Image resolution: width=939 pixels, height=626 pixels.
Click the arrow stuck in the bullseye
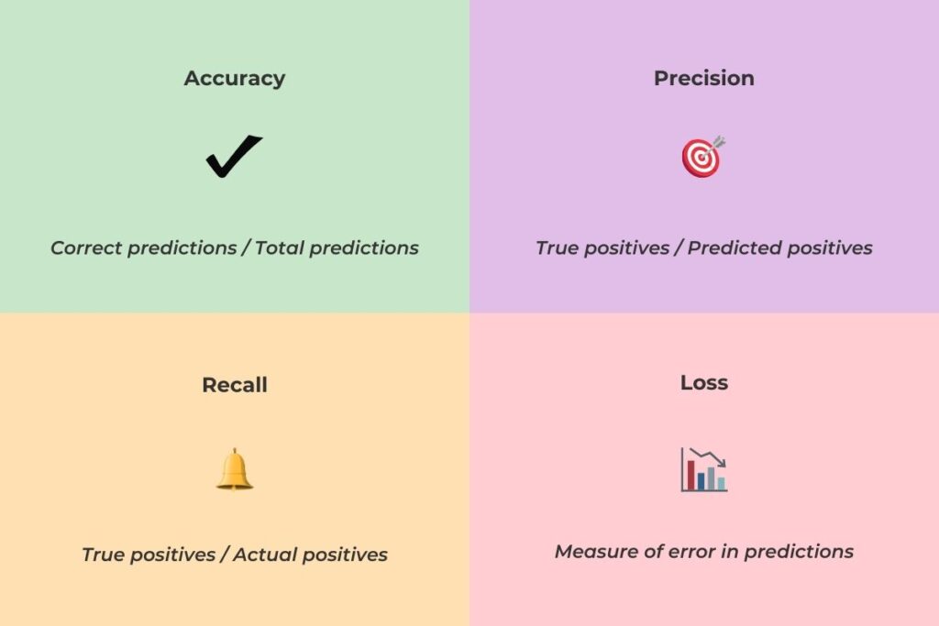[x=713, y=148]
